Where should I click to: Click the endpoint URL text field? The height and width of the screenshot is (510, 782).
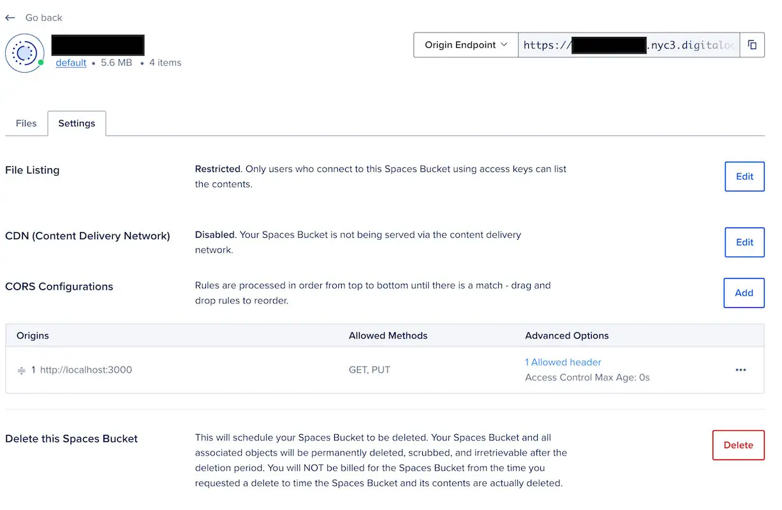tap(628, 45)
